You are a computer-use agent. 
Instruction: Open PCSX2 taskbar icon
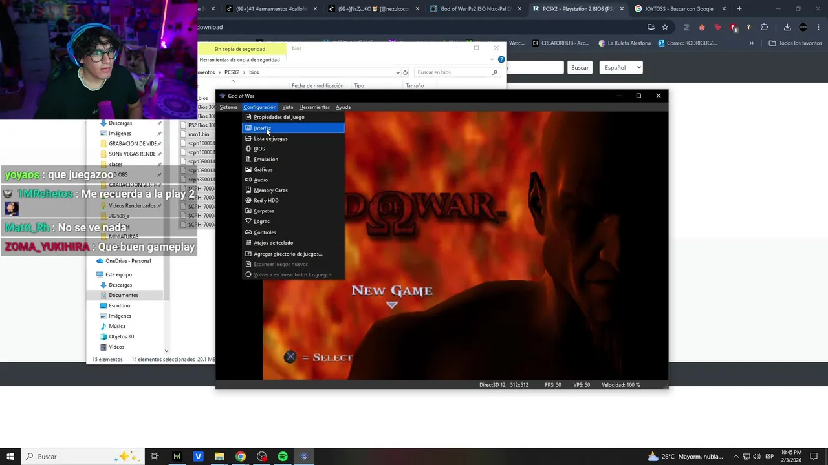pyautogui.click(x=304, y=457)
